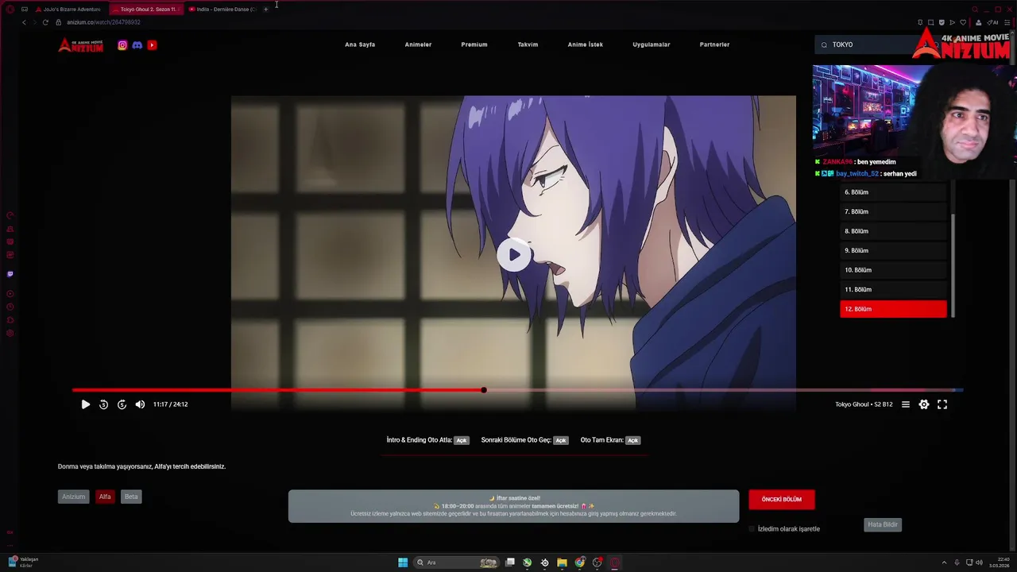Screen dimensions: 1017x572
Task: Enter fullscreen with the player expand icon
Action: click(x=942, y=404)
